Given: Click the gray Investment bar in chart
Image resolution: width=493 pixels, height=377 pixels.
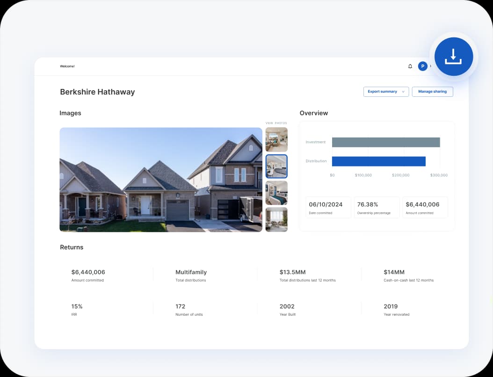Looking at the screenshot, I should click(385, 142).
